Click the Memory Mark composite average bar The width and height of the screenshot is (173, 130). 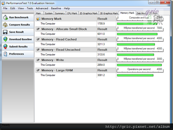pos(137,24)
